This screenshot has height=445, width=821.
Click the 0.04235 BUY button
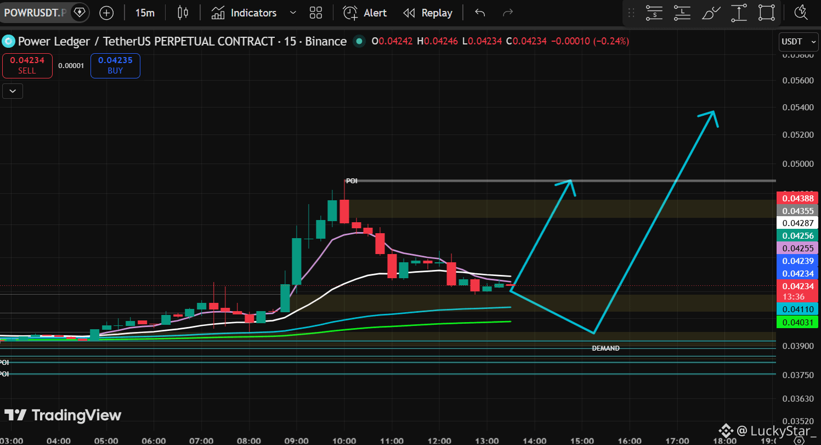pyautogui.click(x=115, y=65)
